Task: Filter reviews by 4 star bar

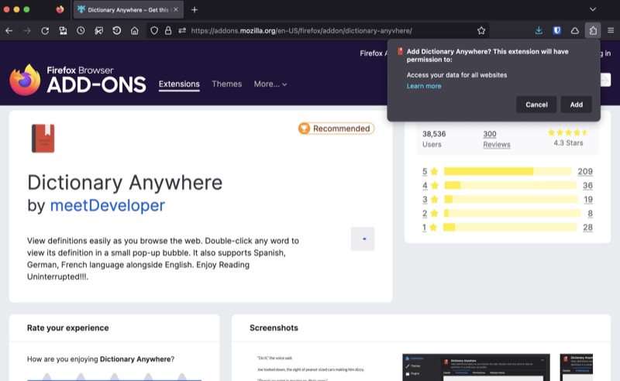Action: (x=510, y=185)
